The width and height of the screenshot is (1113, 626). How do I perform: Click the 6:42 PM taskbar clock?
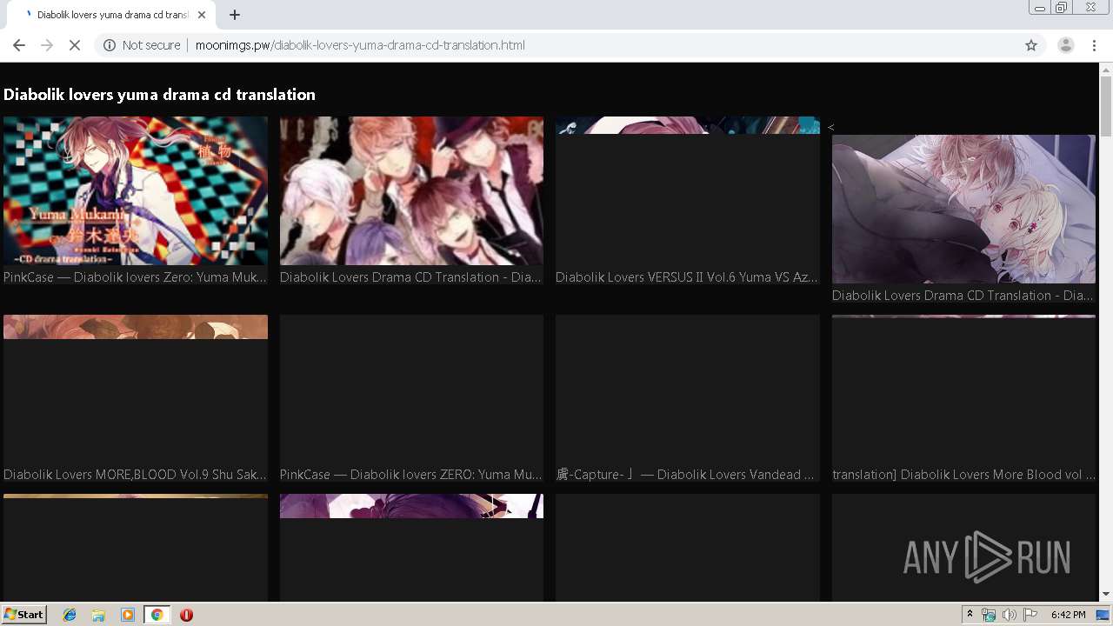pos(1068,615)
